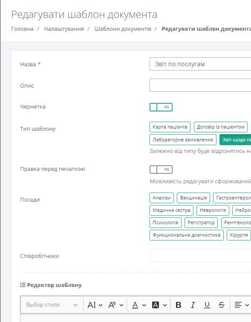Go to Головна breadcrumb link
Viewport: 251px width, 322px height.
[22, 29]
